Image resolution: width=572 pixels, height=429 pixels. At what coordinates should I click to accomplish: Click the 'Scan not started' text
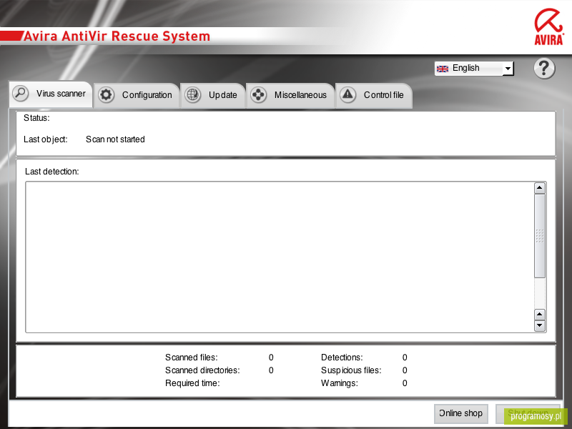click(115, 139)
